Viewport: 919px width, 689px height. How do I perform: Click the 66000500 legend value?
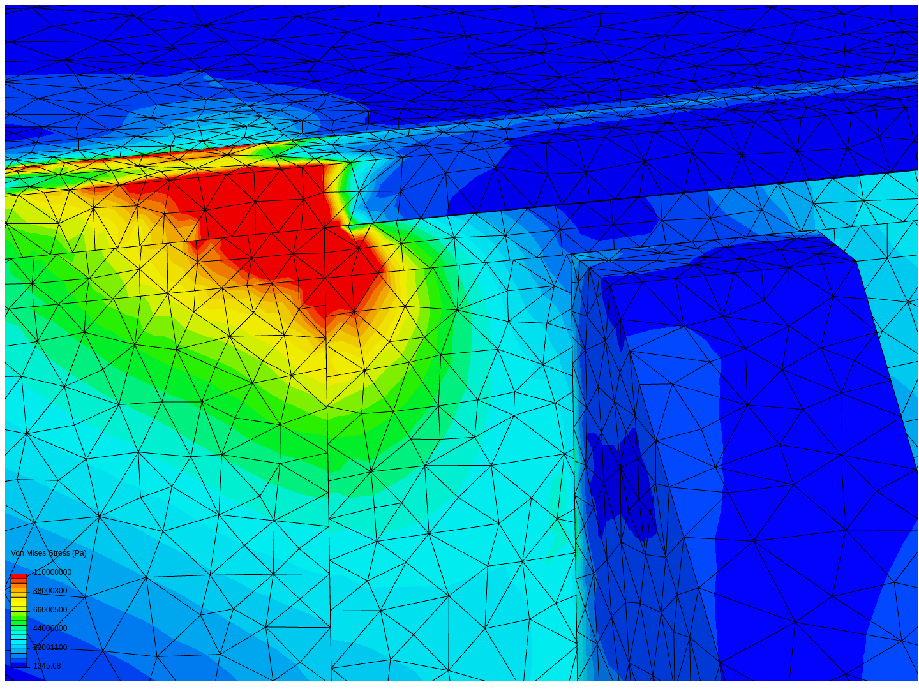50,610
